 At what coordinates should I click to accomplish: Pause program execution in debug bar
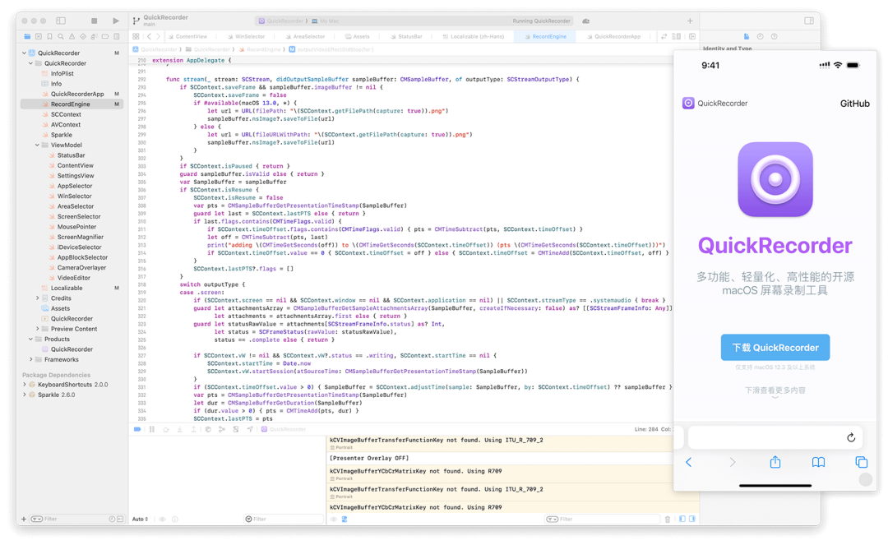152,430
